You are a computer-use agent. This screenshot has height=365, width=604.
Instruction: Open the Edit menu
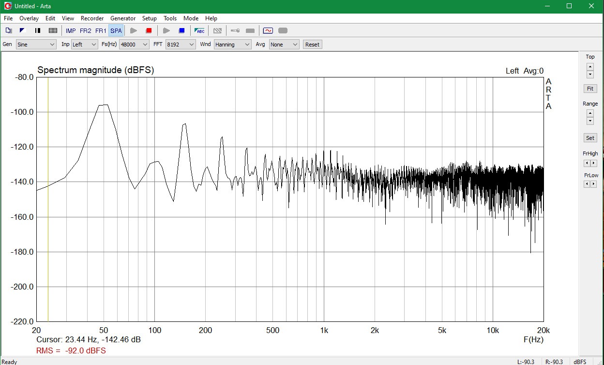50,18
